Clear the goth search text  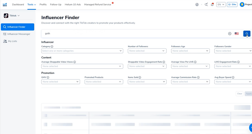coord(230,34)
